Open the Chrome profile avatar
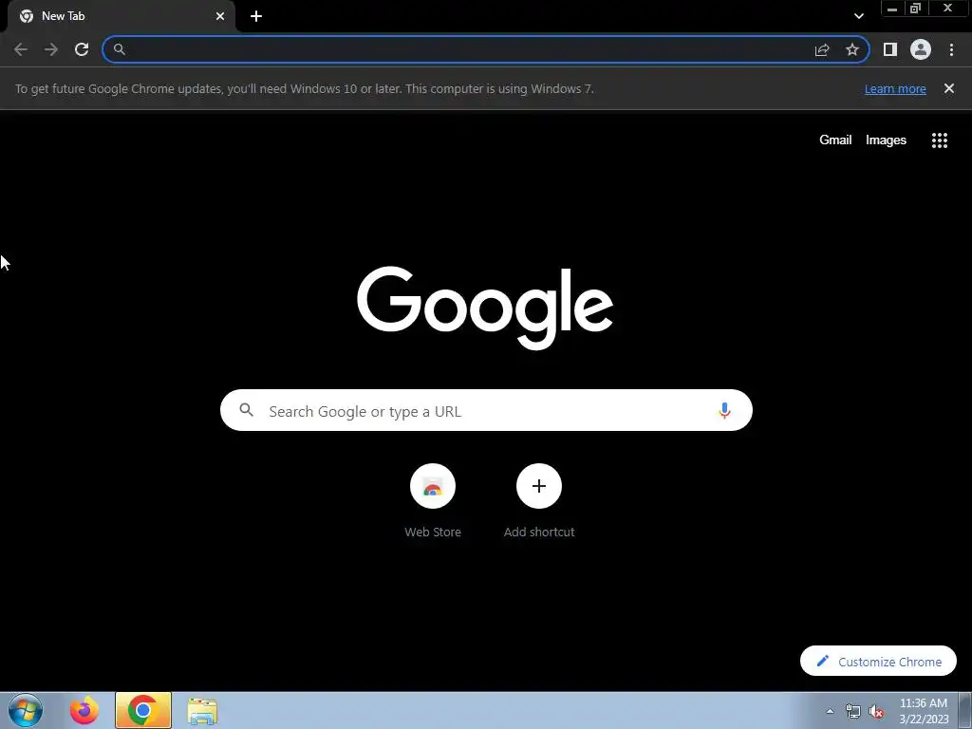 click(x=921, y=49)
